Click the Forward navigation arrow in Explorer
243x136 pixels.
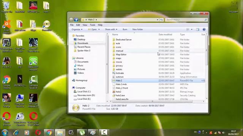[x=76, y=20]
